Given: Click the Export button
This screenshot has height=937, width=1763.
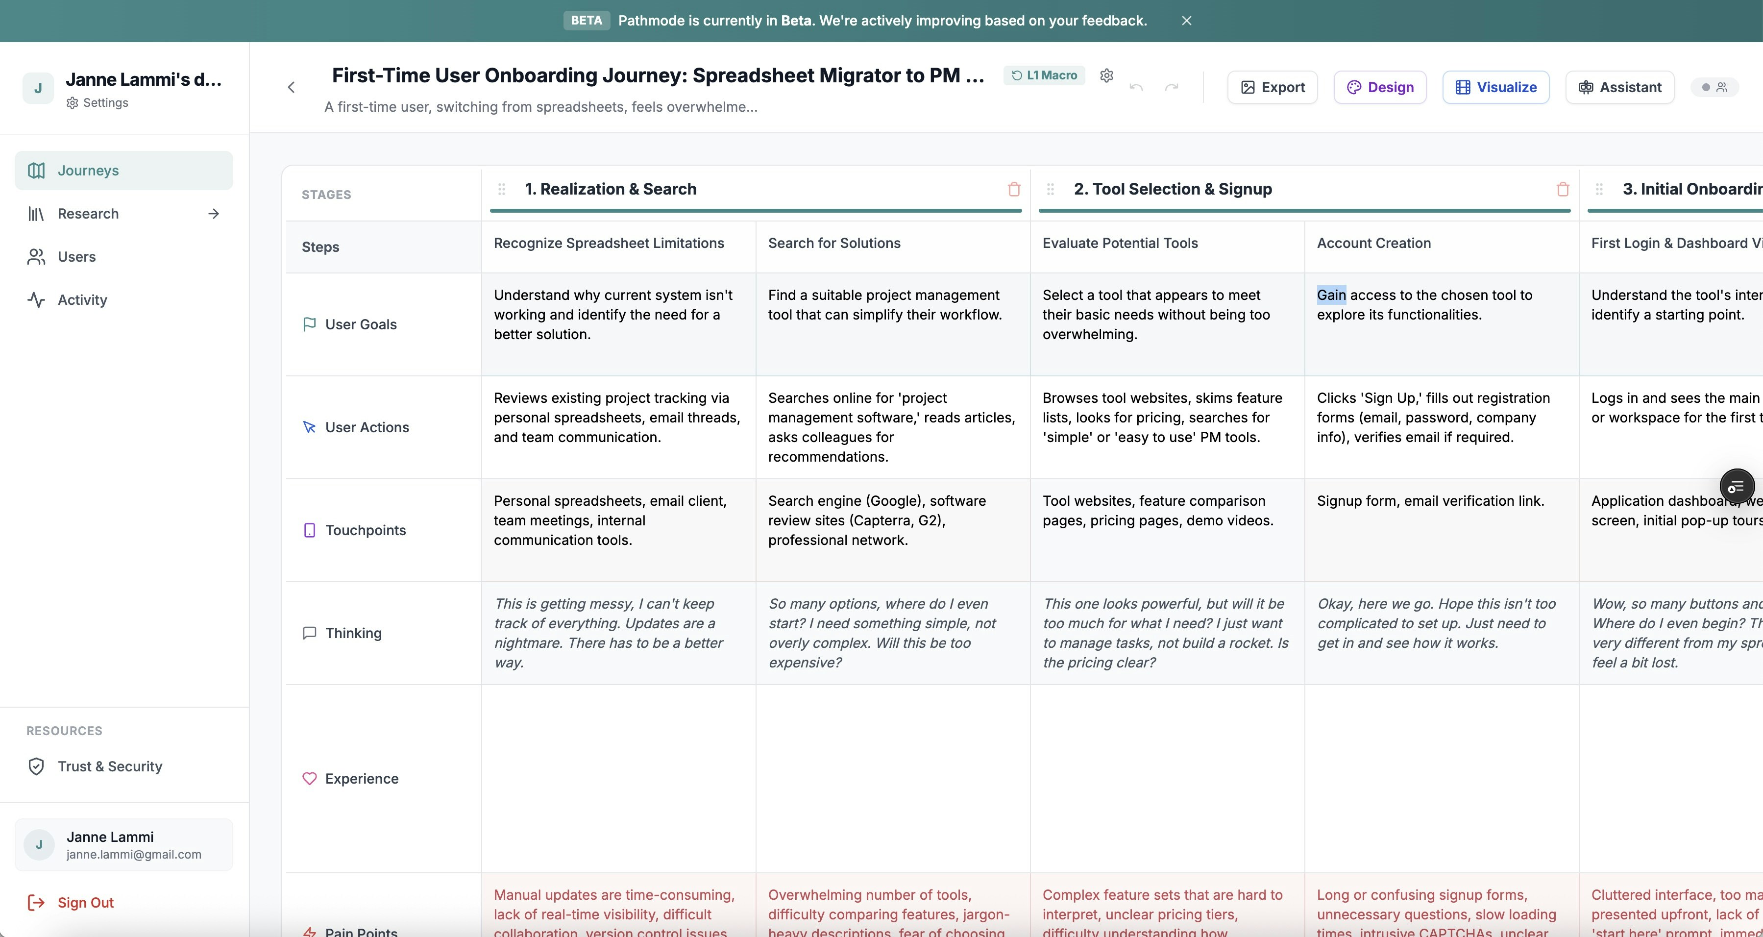Looking at the screenshot, I should (1273, 87).
